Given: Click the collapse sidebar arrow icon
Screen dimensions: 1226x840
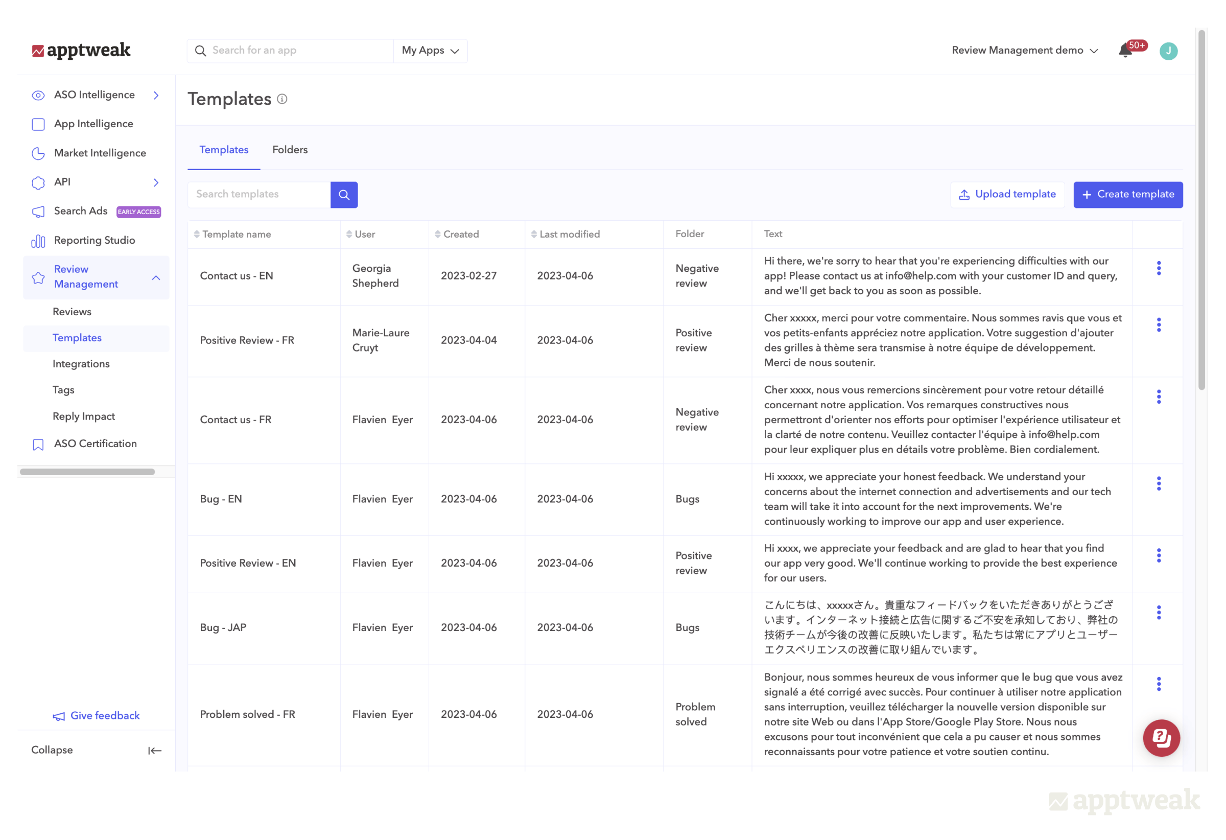Looking at the screenshot, I should click(155, 750).
